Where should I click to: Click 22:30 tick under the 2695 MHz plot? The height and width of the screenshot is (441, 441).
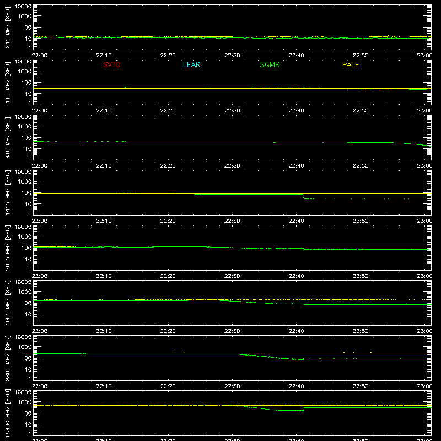coord(232,276)
